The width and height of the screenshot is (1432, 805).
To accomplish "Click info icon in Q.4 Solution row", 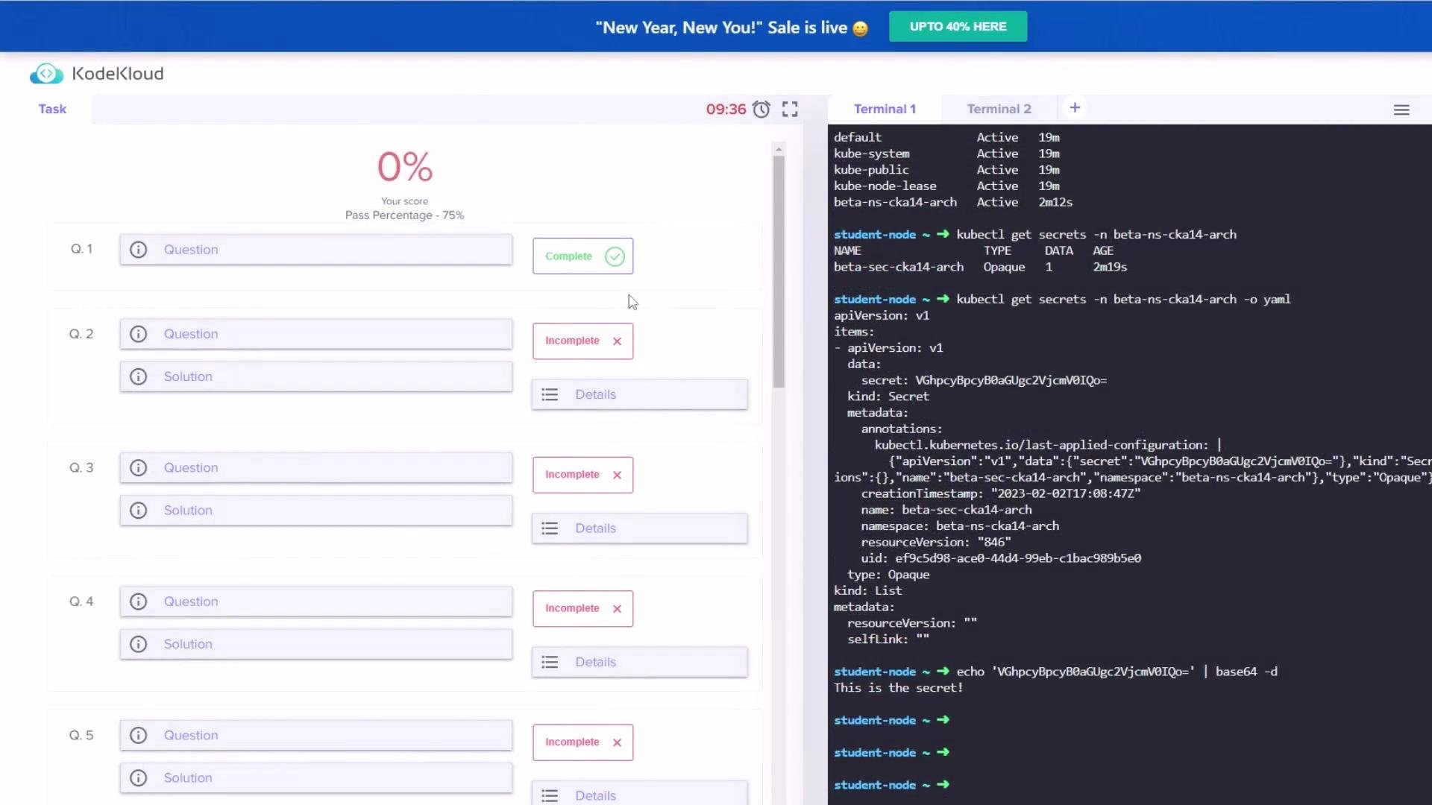I will pyautogui.click(x=139, y=644).
